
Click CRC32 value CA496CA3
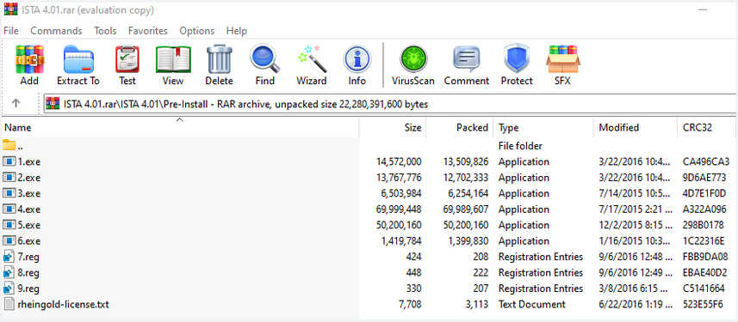(706, 162)
